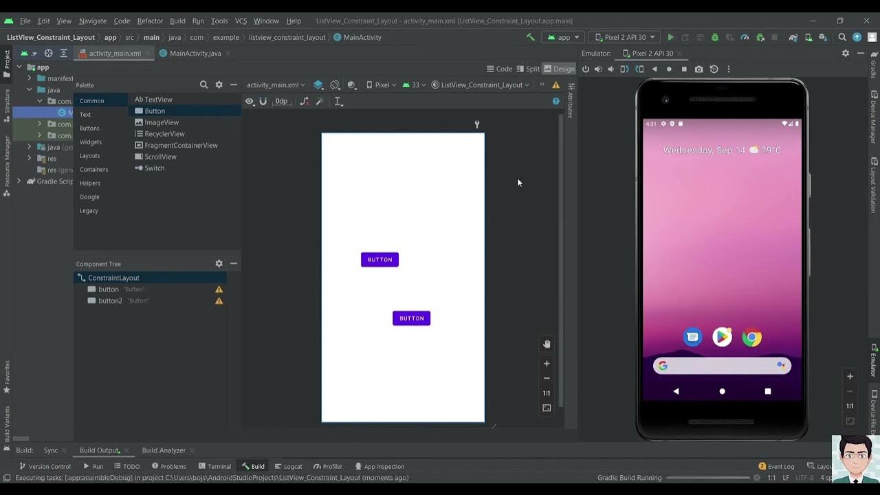This screenshot has height=495, width=880.
Task: Open Terminal tool window button
Action: coord(214,466)
